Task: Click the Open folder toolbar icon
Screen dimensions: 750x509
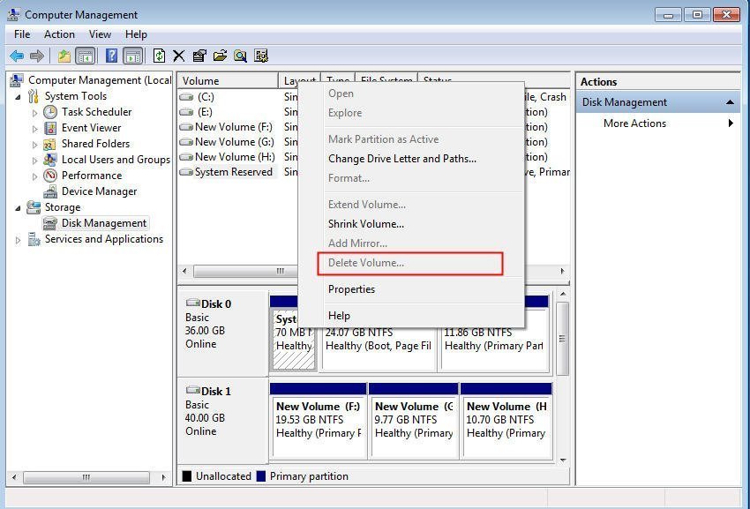Action: point(220,56)
